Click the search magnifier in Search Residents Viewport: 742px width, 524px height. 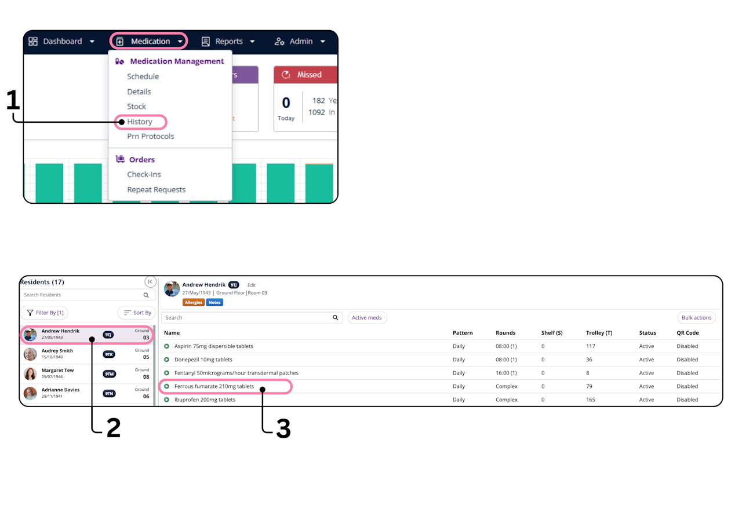pos(146,295)
